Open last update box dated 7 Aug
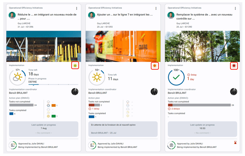This screenshot has height=156, width=245. point(44,129)
